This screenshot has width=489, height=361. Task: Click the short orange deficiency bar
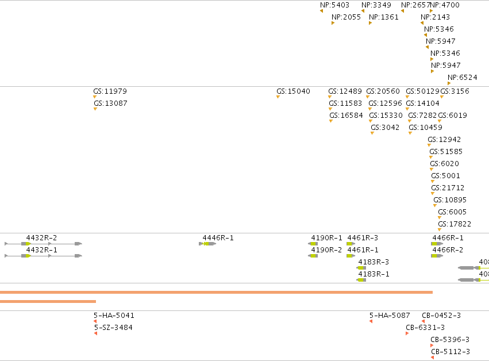(x=48, y=301)
